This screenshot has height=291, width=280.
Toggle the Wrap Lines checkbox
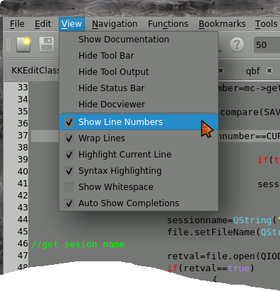69,138
